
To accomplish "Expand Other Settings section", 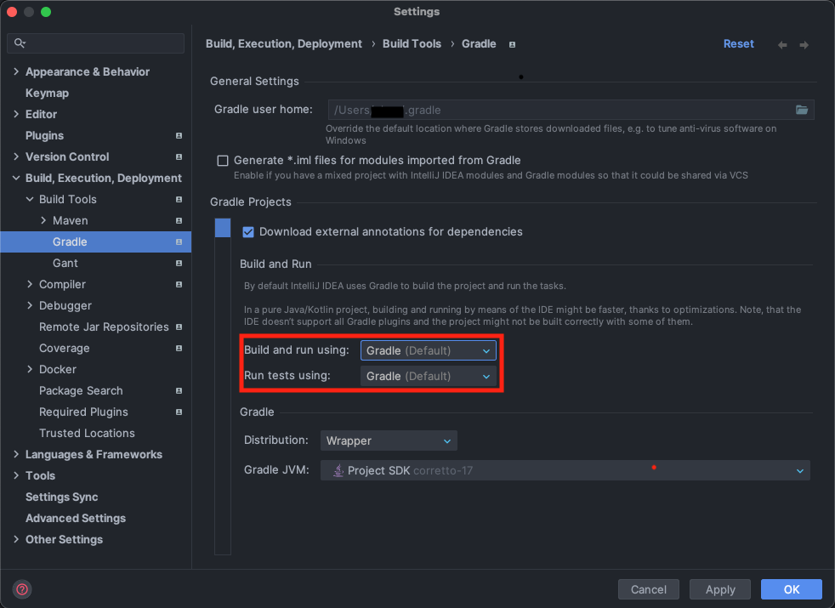I will coord(16,540).
